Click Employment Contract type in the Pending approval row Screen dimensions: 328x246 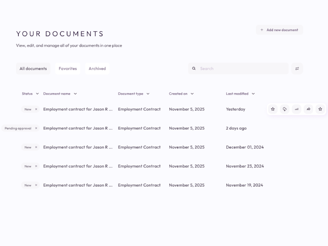point(139,128)
